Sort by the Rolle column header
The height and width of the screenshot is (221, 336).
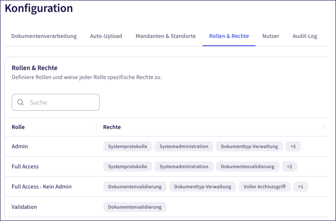point(18,127)
